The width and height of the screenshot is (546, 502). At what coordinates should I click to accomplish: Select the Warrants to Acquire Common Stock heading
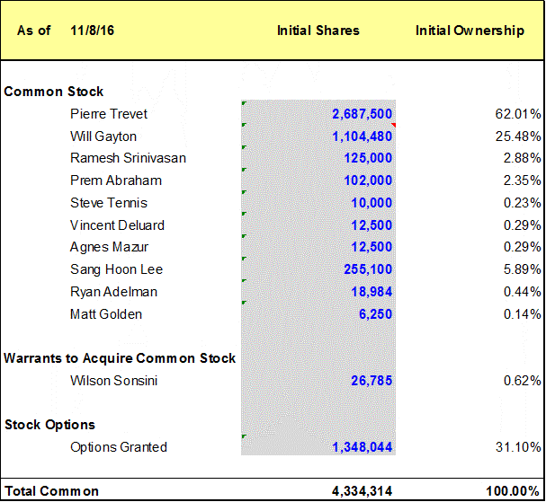point(120,358)
